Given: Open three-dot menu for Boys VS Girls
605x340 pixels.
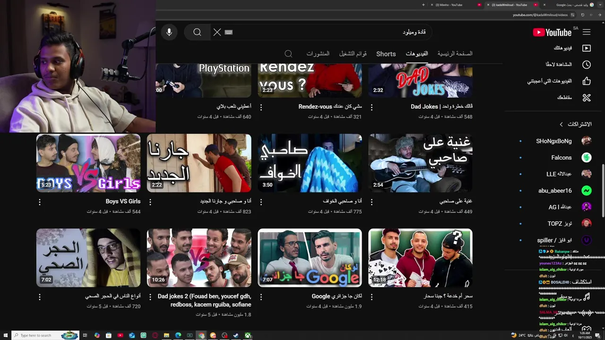Looking at the screenshot, I should 40,202.
